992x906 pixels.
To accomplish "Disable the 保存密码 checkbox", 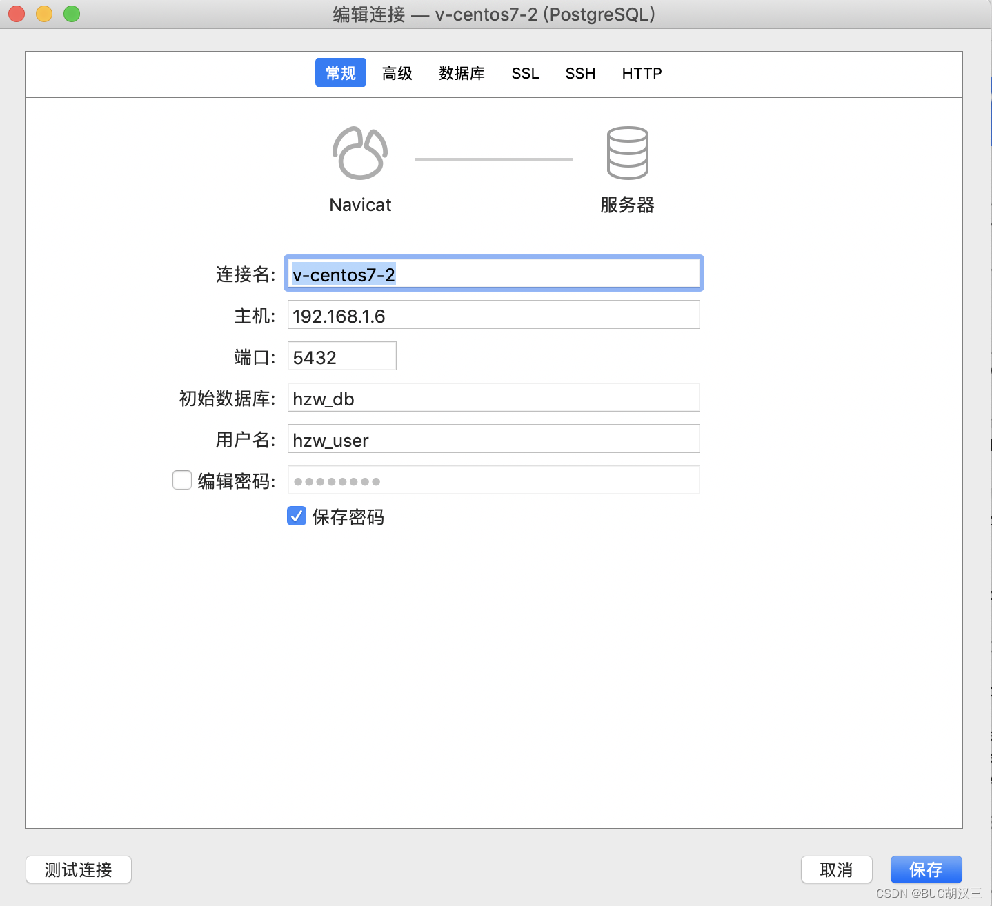I will pos(296,516).
